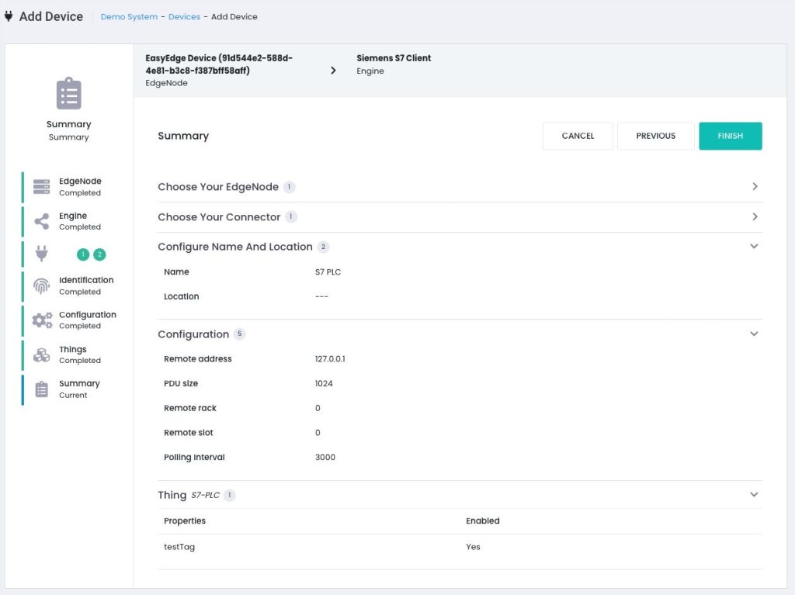Click count badge next to Choose Your EdgeNode
Viewport: 795px width, 595px height.
pos(289,187)
